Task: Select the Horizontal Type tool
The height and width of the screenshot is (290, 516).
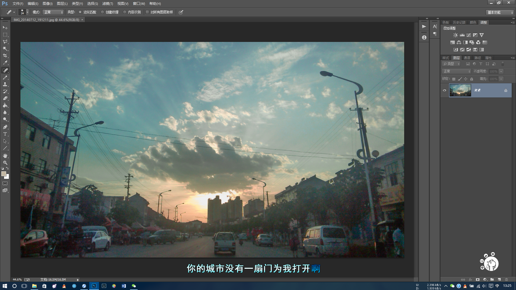Action: 5,134
